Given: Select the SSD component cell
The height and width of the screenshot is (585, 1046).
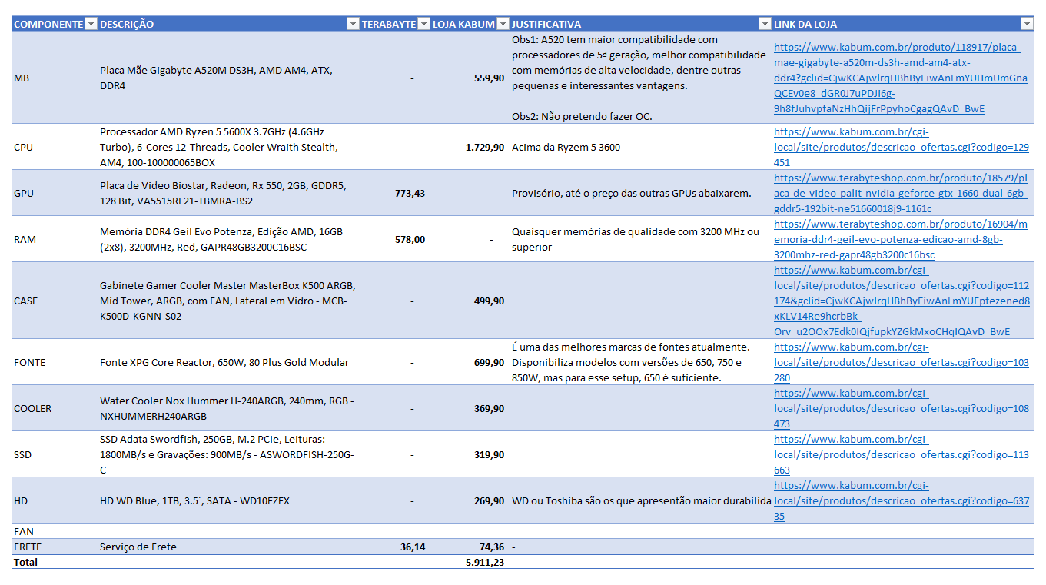Looking at the screenshot, I should click(x=55, y=454).
